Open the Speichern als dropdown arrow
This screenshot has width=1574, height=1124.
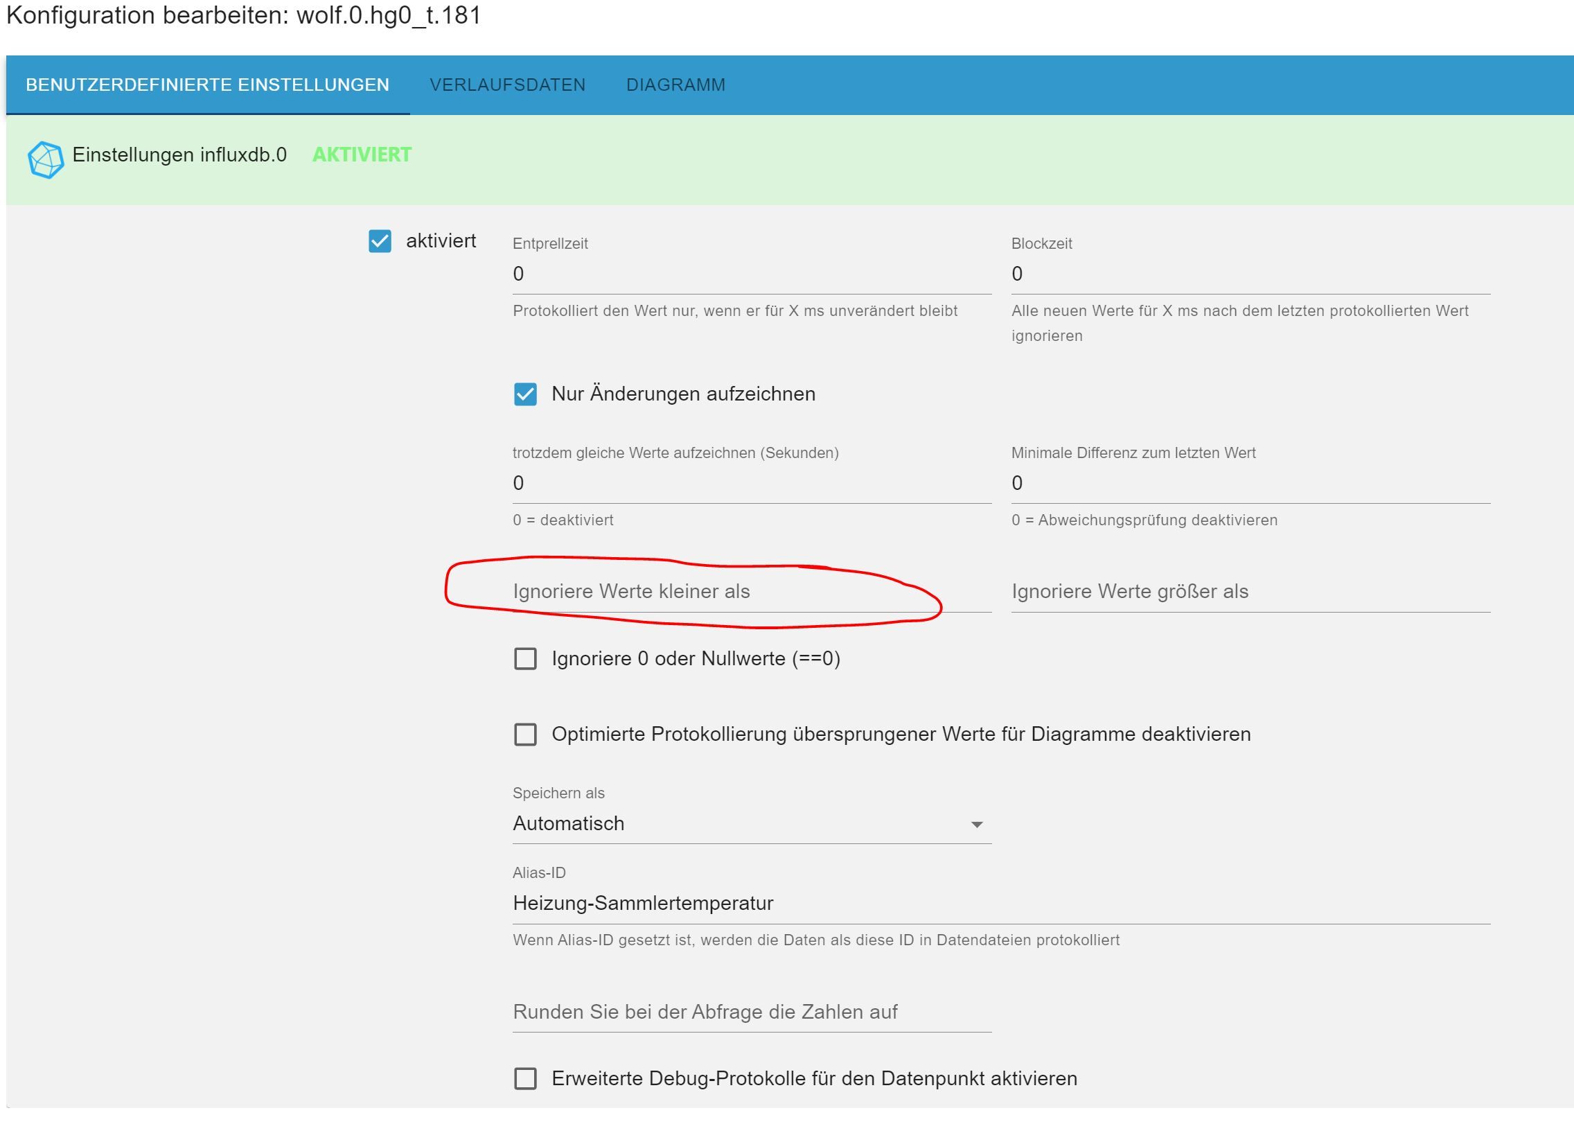[x=976, y=825]
